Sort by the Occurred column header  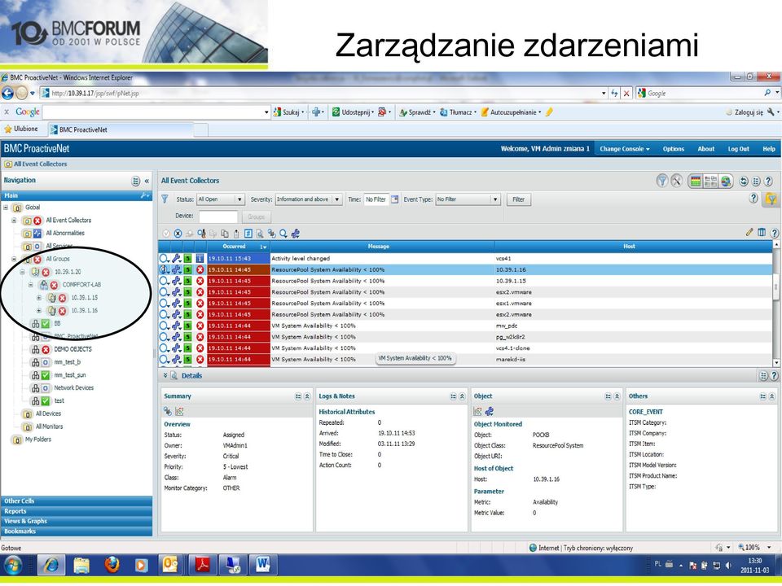click(239, 246)
